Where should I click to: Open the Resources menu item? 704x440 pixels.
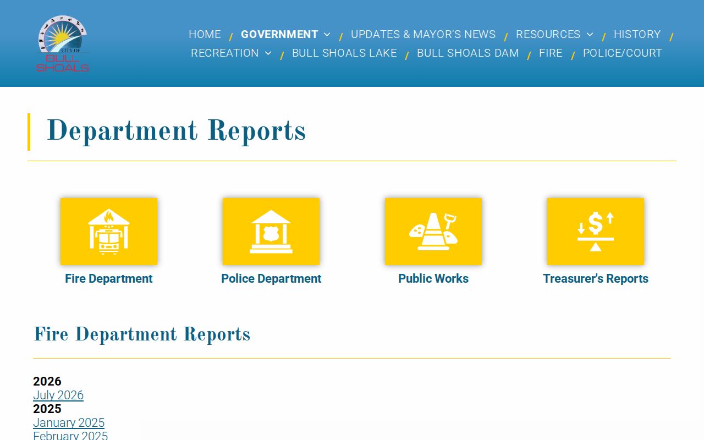click(x=548, y=34)
